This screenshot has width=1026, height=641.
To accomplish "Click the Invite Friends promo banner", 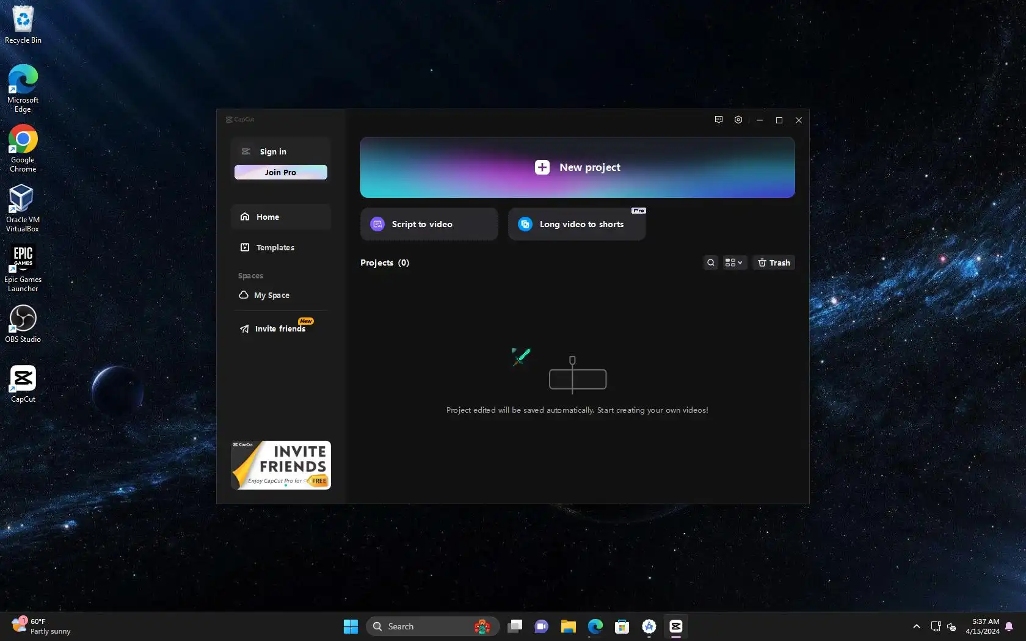I will coord(281,465).
